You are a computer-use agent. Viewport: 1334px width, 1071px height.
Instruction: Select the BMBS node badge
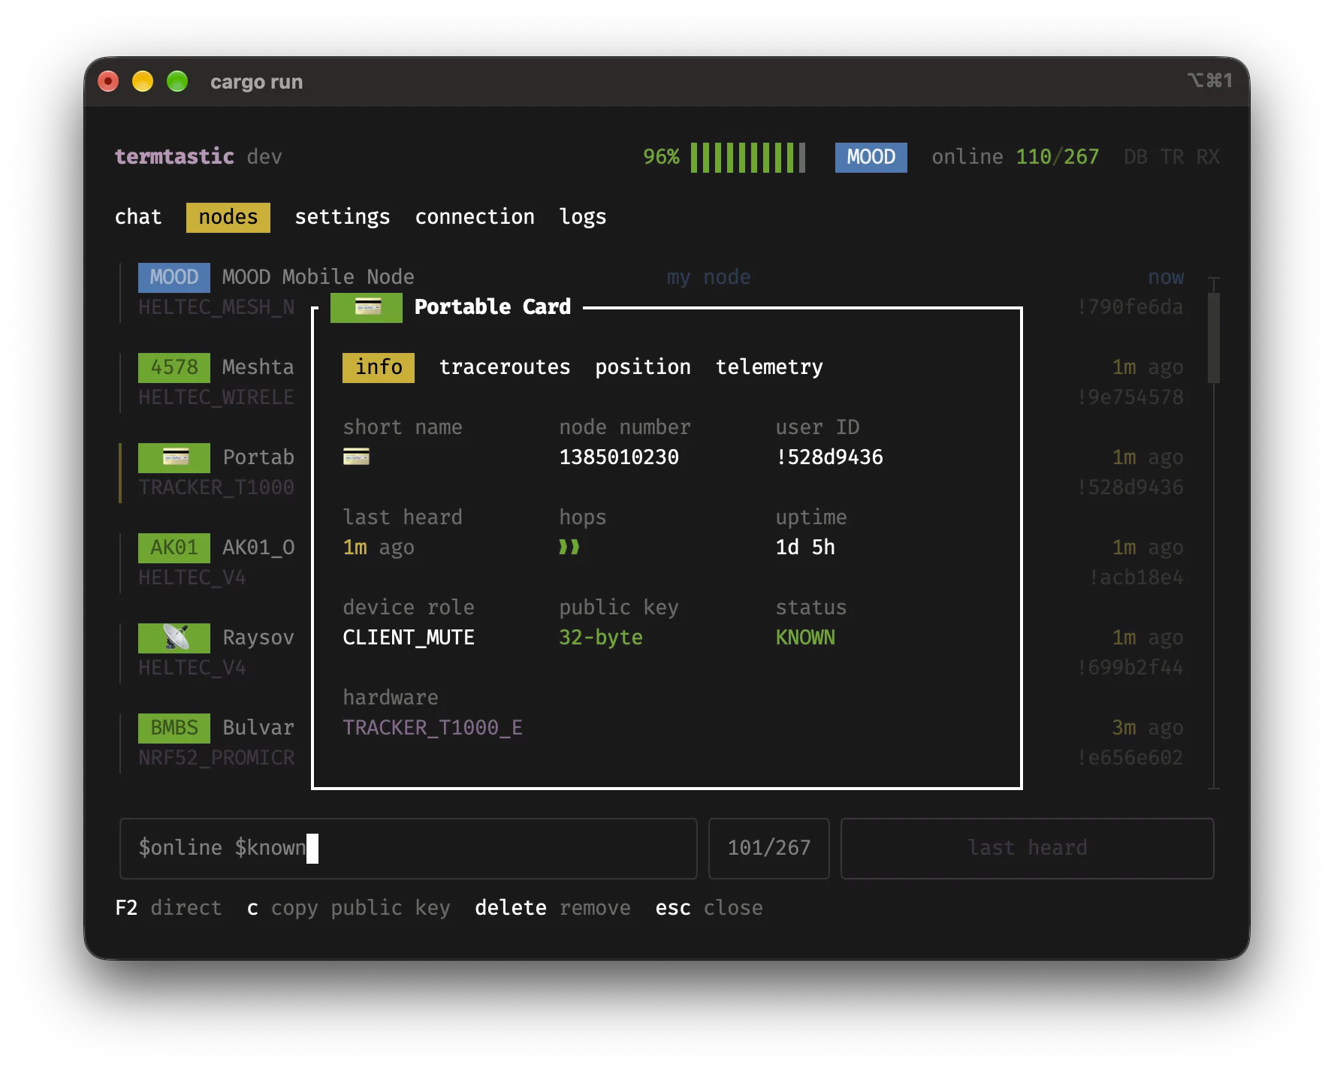coord(174,728)
